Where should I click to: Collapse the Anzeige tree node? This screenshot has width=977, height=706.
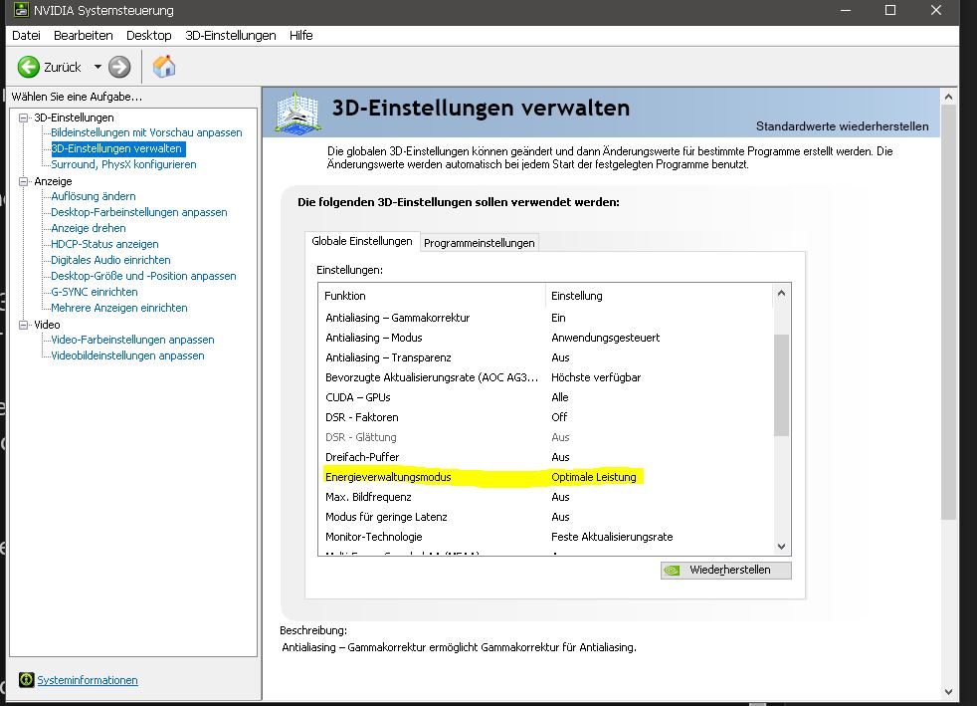point(24,181)
